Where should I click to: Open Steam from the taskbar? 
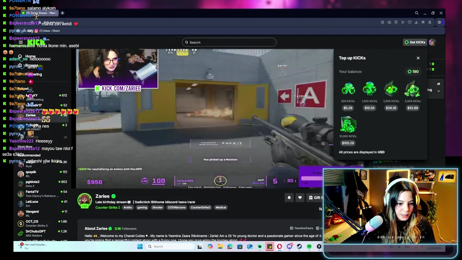point(299,247)
